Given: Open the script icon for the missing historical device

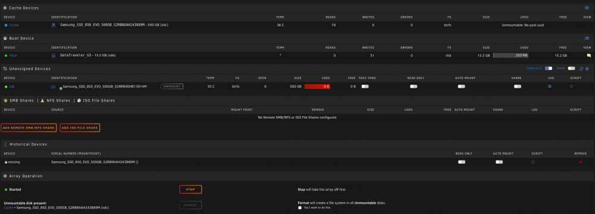Looking at the screenshot, I should 533,162.
